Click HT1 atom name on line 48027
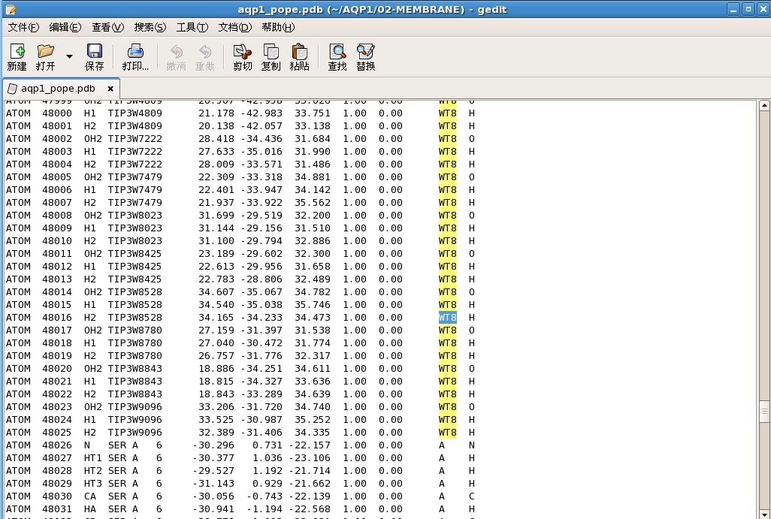The image size is (771, 519). click(x=93, y=458)
